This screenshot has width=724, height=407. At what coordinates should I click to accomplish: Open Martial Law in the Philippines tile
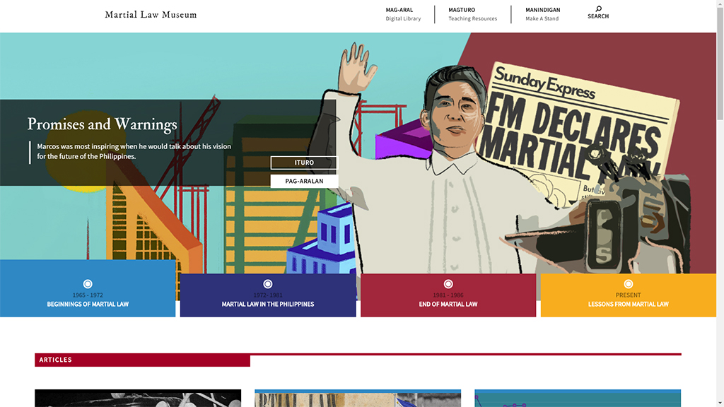(x=268, y=295)
